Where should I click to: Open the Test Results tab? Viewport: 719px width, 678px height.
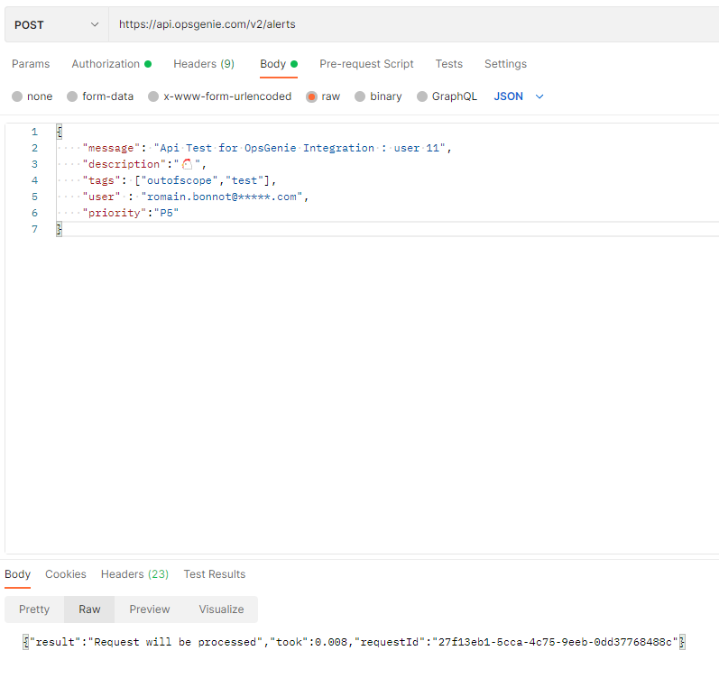215,574
